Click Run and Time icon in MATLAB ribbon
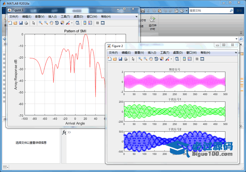This screenshot has height=172, width=246. (x=152, y=19)
